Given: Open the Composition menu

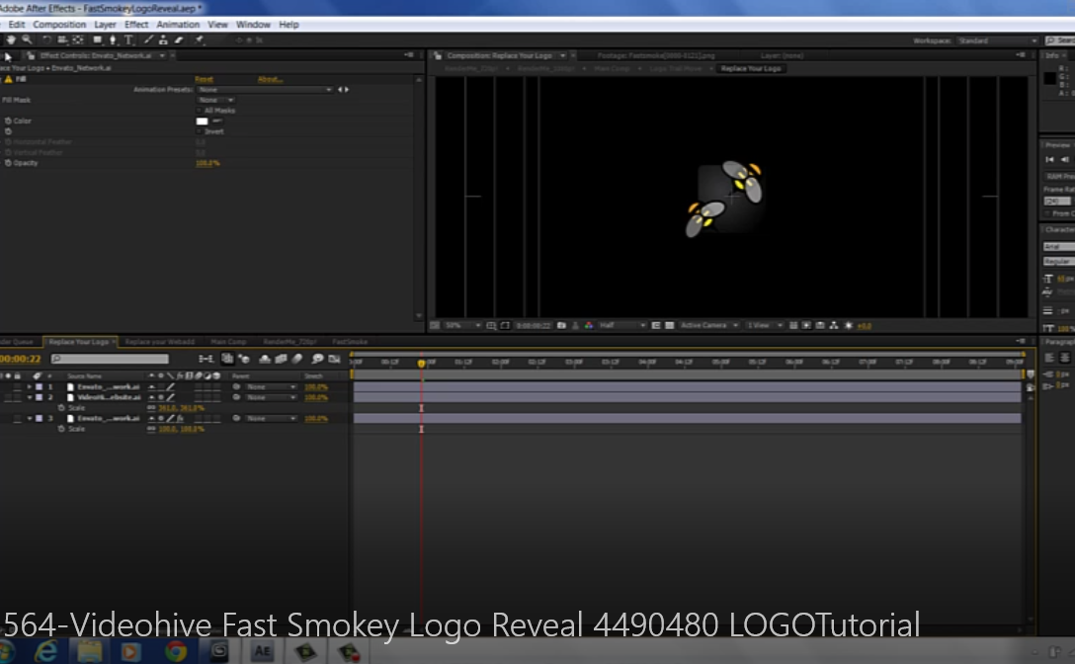Looking at the screenshot, I should click(x=59, y=24).
